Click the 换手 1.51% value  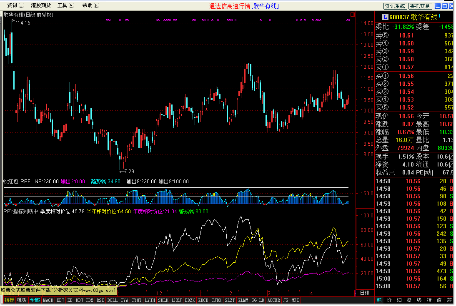pos(406,157)
